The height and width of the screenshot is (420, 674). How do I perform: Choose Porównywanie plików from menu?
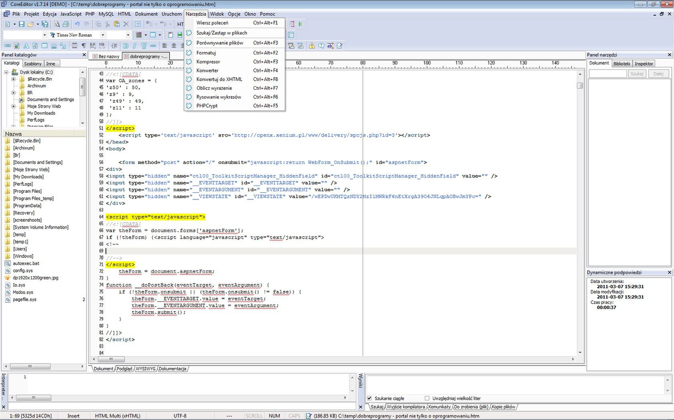[235, 43]
